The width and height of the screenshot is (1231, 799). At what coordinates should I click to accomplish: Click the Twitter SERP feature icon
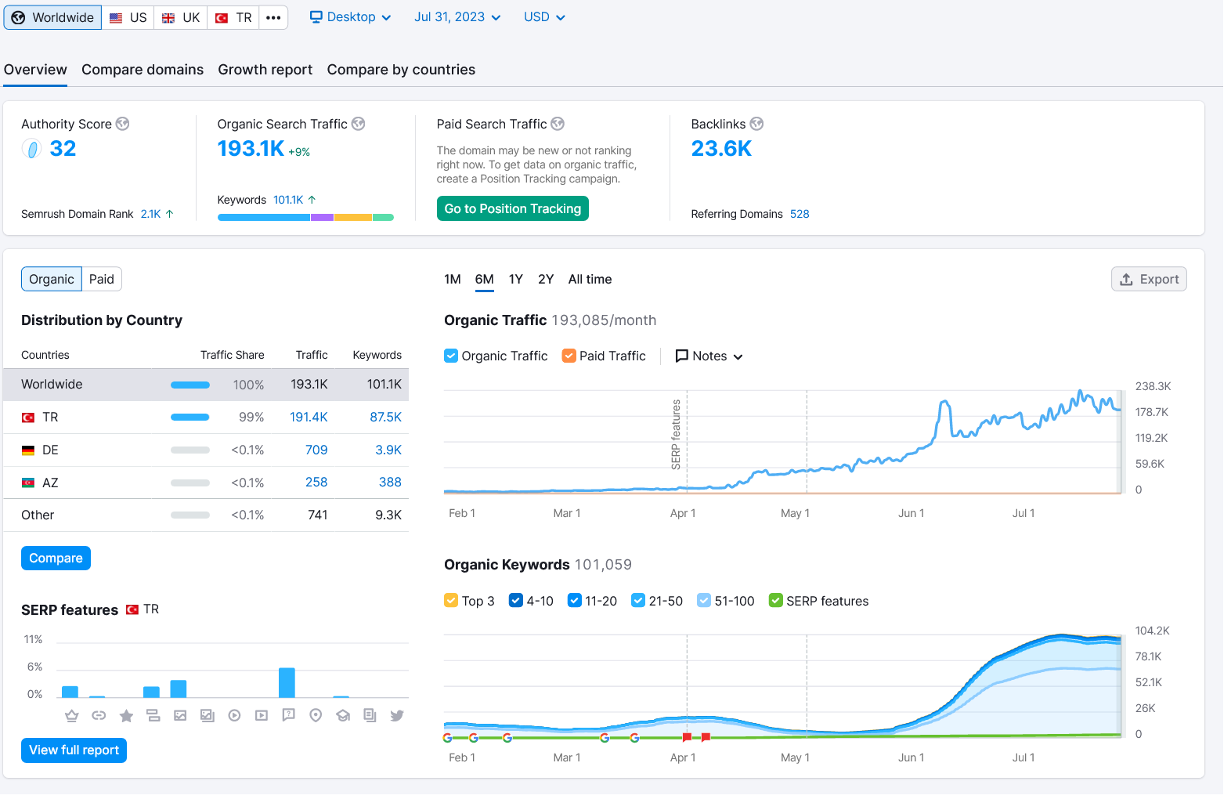click(397, 715)
